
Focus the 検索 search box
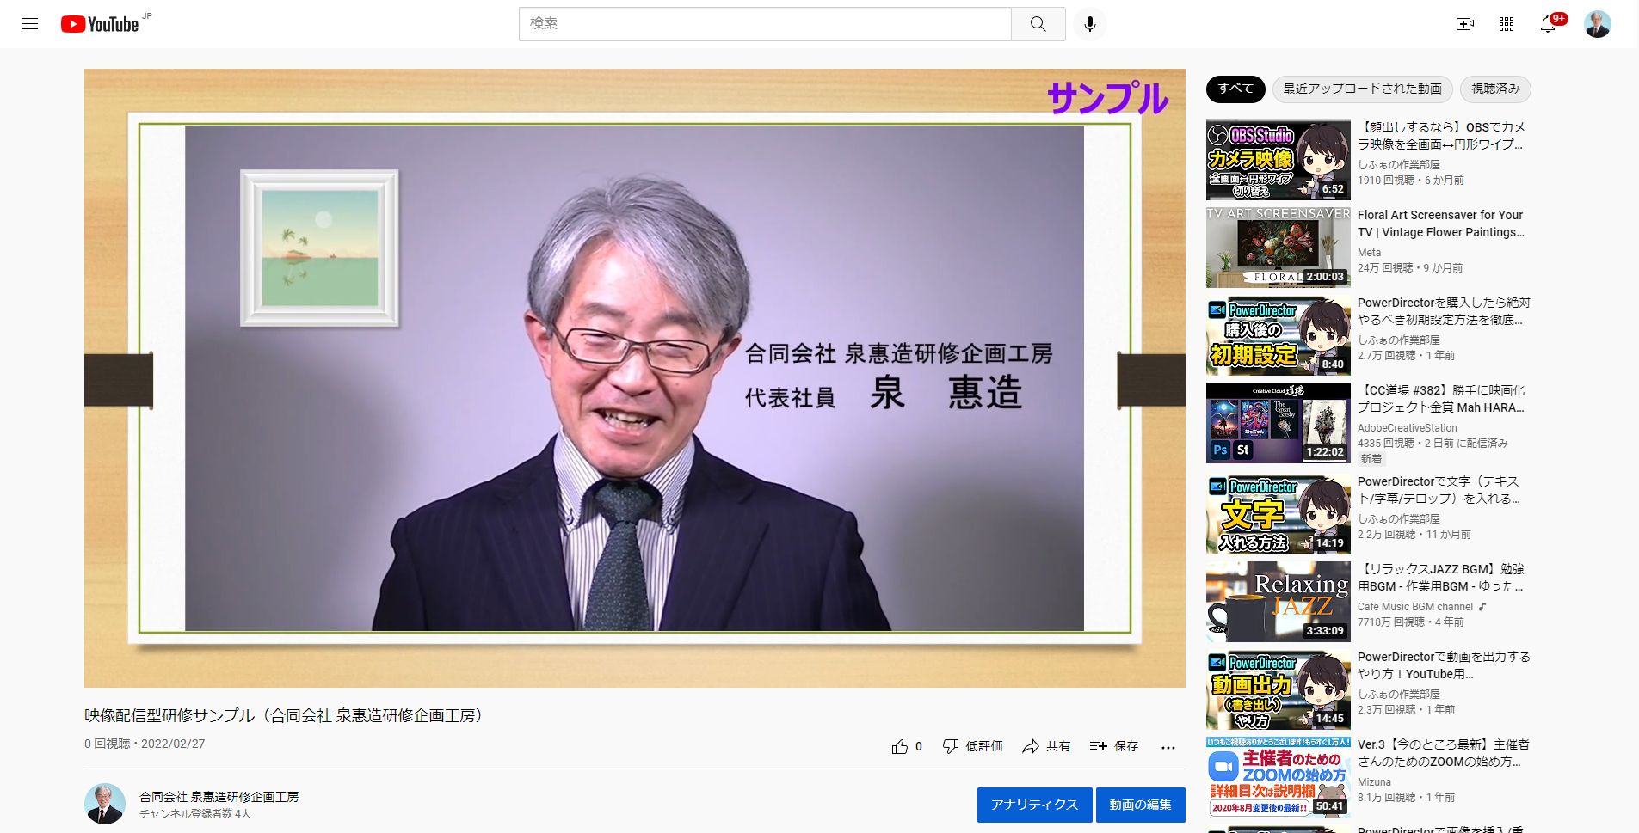(765, 24)
